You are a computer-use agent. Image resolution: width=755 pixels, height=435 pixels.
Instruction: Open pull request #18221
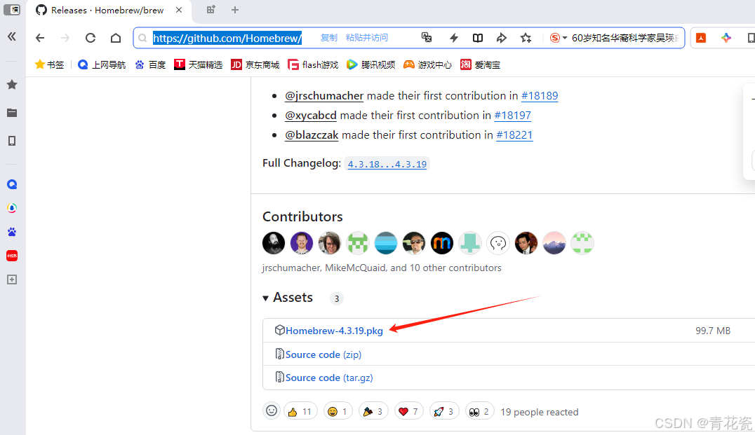pyautogui.click(x=514, y=135)
